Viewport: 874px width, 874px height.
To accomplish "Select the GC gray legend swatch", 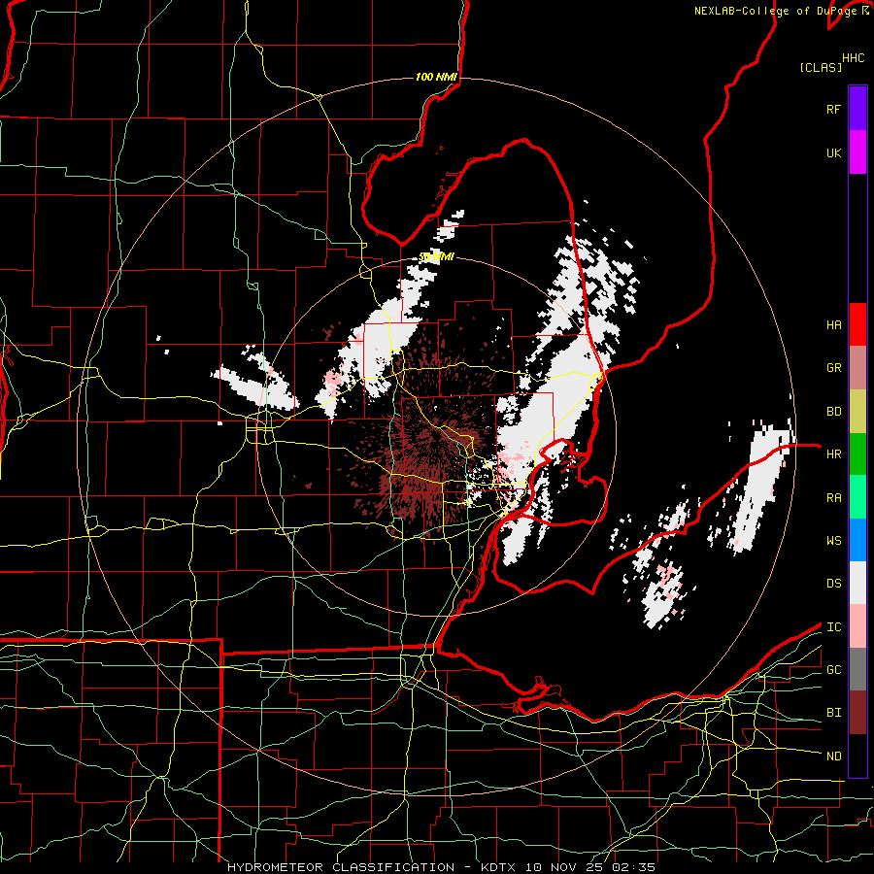I will (x=857, y=669).
